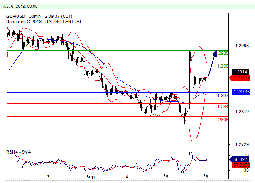Image resolution: width=255 pixels, height=183 pixels.
Task: Click the 1.2729 price axis value
Action: pos(241,144)
